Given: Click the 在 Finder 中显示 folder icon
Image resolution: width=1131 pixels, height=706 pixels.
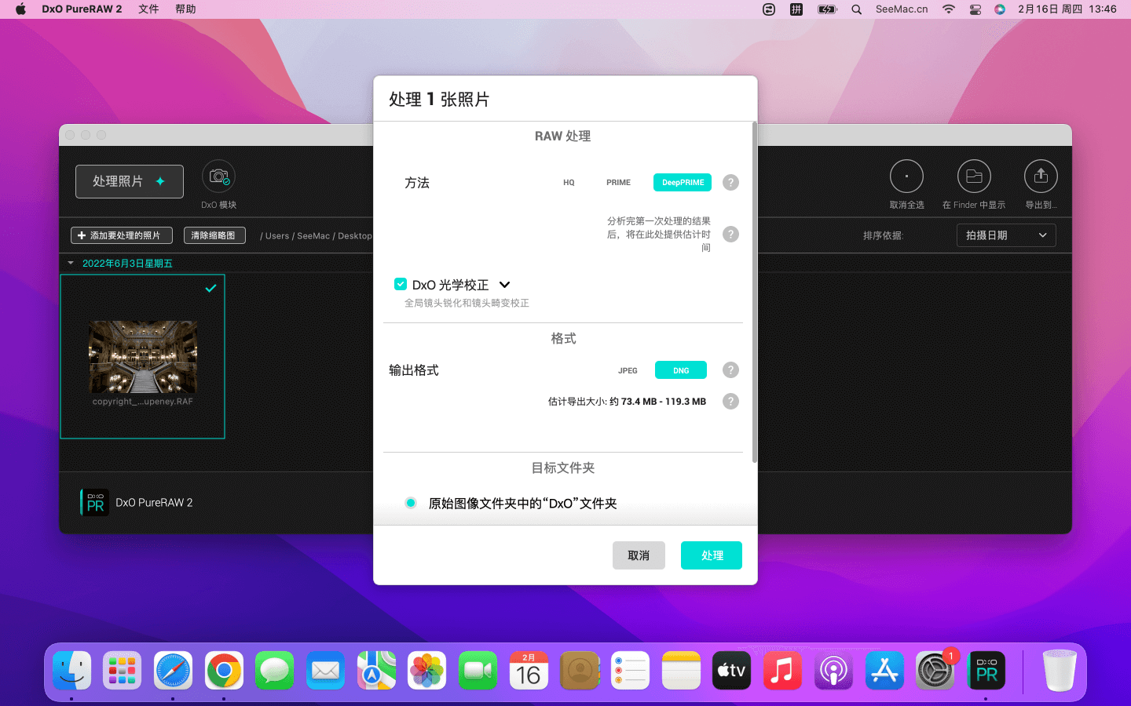Looking at the screenshot, I should pos(973,176).
